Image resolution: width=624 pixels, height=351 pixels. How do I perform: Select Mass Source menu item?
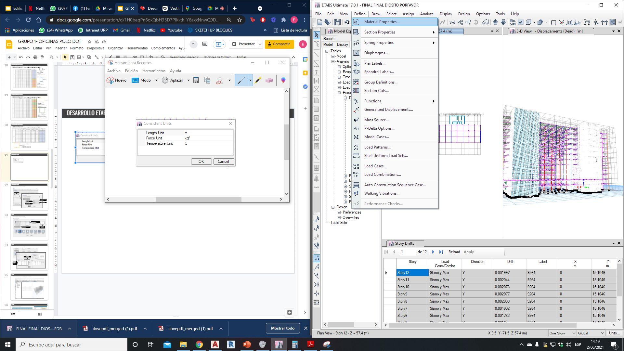coord(376,120)
